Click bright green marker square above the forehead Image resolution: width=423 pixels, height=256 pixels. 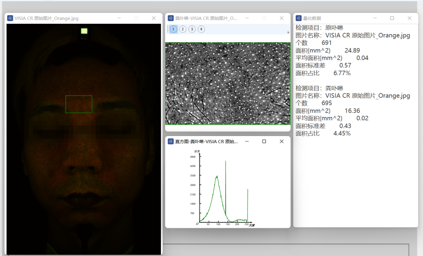coord(84,31)
